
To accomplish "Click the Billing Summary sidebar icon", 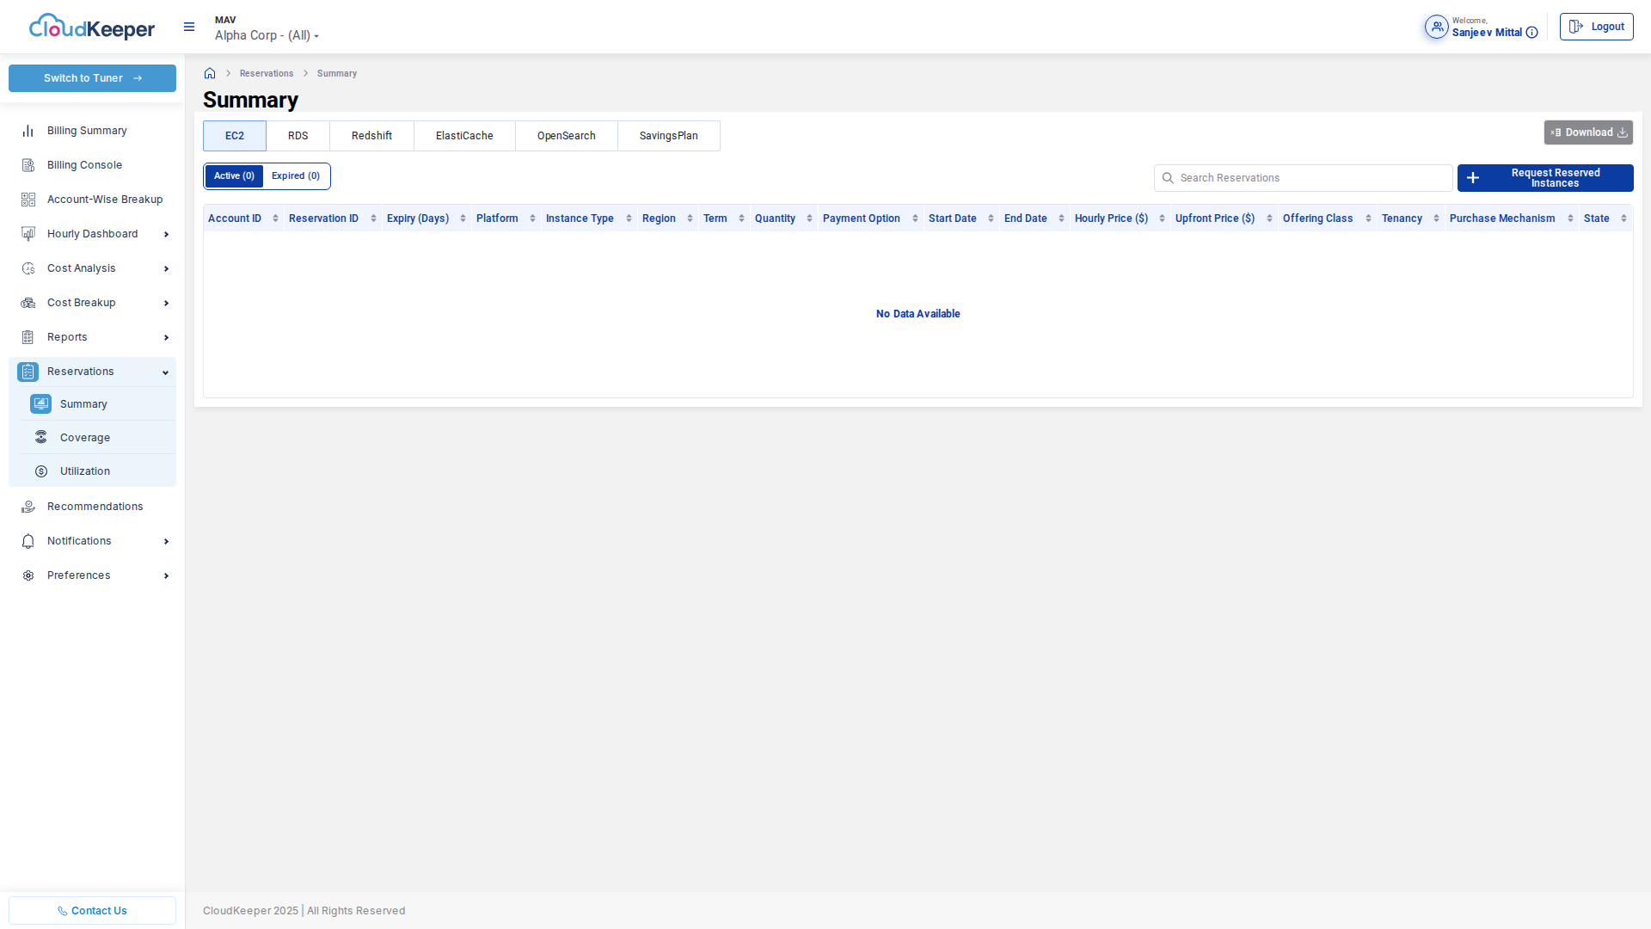I will (x=28, y=131).
